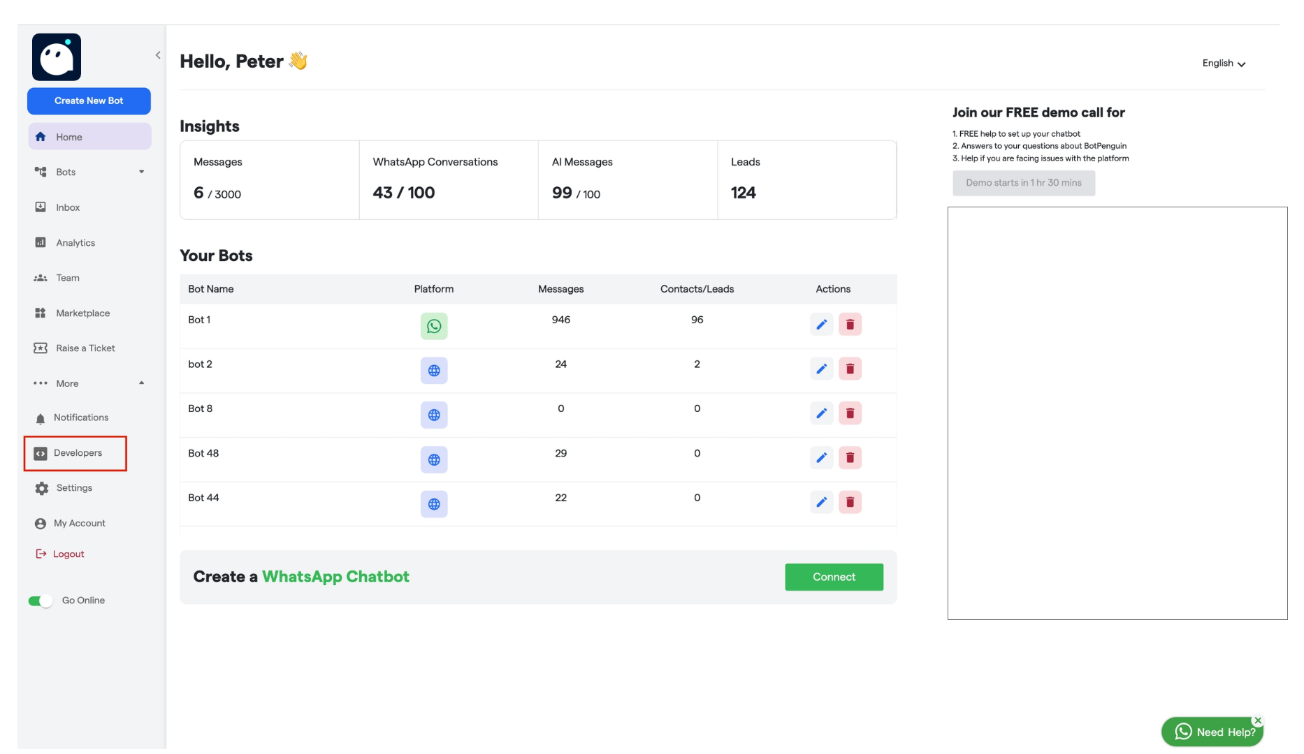The width and height of the screenshot is (1304, 754).
Task: Select Home in the sidebar
Action: (69, 136)
